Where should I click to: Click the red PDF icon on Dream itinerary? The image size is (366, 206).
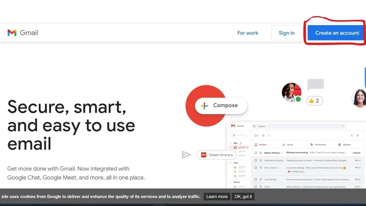(204, 155)
